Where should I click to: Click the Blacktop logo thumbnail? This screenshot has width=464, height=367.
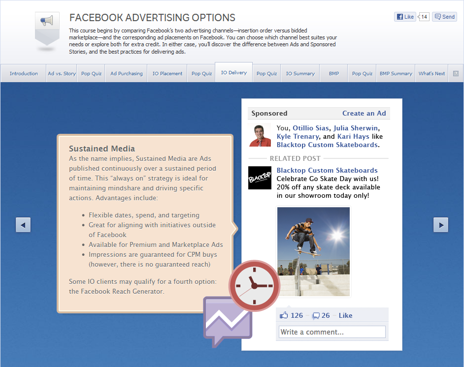coord(260,178)
